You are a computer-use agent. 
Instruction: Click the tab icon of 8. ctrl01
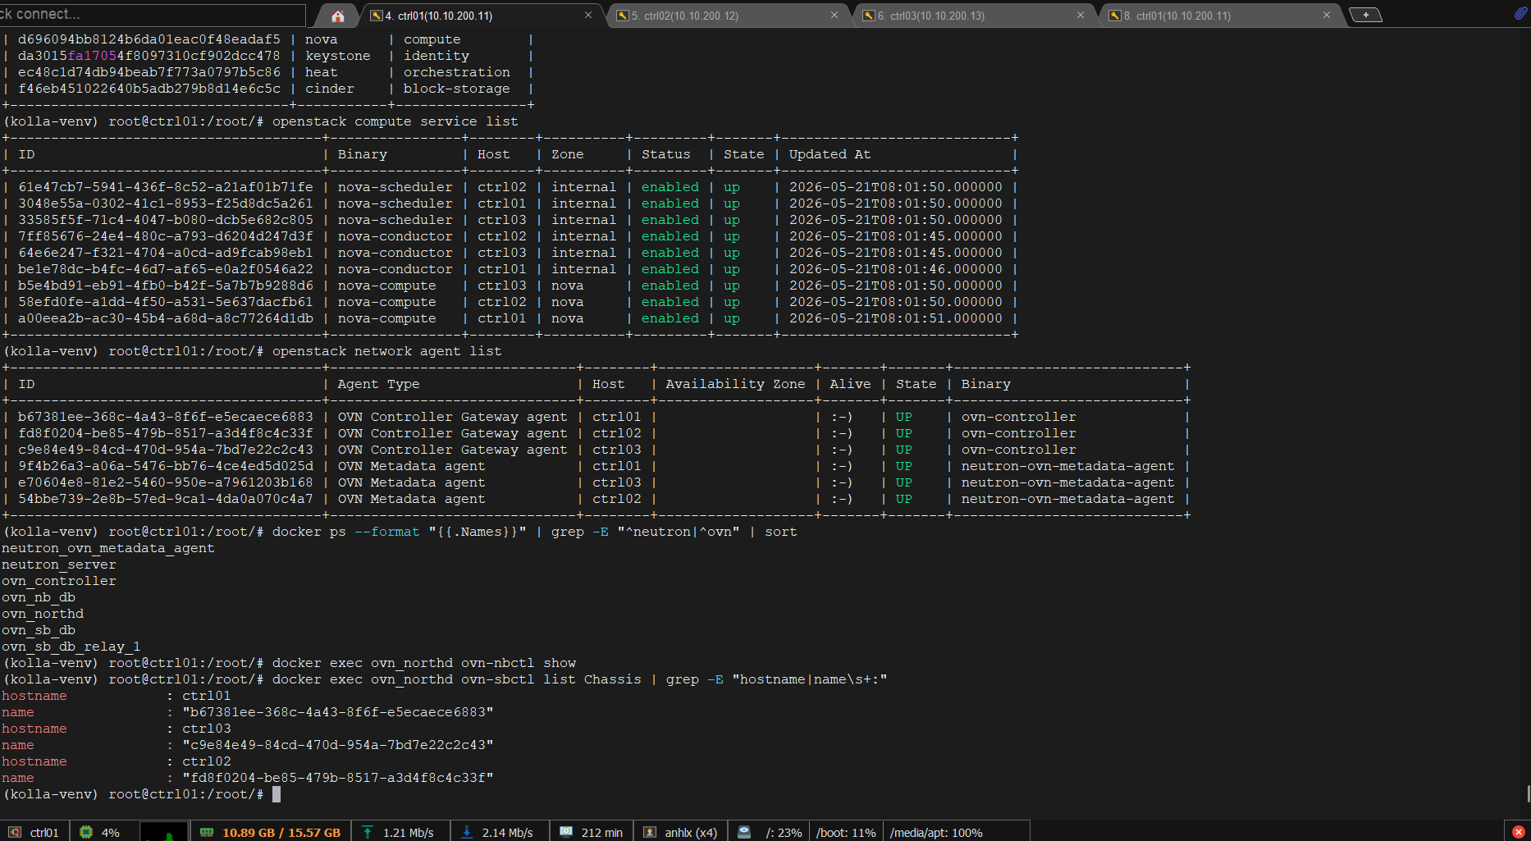point(1115,16)
